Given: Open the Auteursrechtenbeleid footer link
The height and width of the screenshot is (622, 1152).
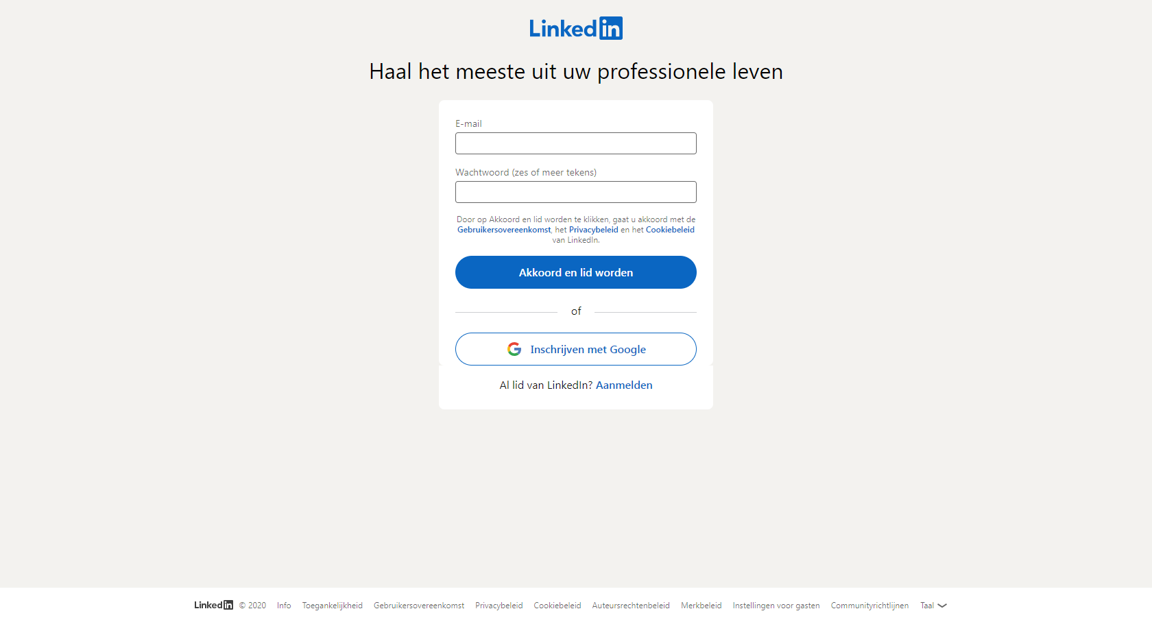Looking at the screenshot, I should tap(631, 606).
